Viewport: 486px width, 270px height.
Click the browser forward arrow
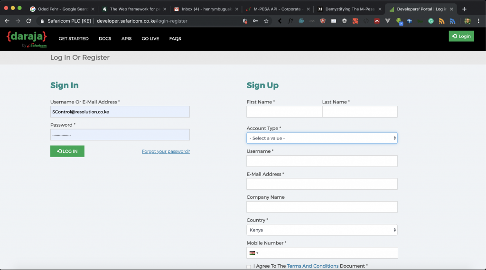18,21
